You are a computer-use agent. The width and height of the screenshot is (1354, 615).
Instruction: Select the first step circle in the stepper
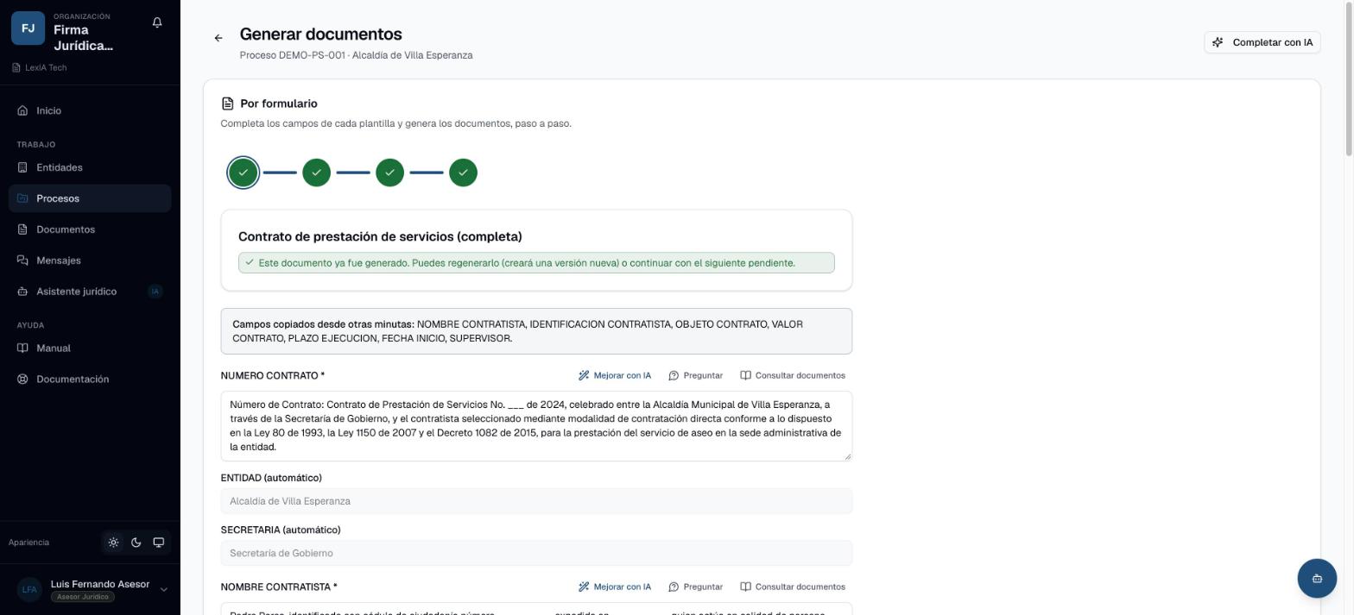[x=244, y=173]
